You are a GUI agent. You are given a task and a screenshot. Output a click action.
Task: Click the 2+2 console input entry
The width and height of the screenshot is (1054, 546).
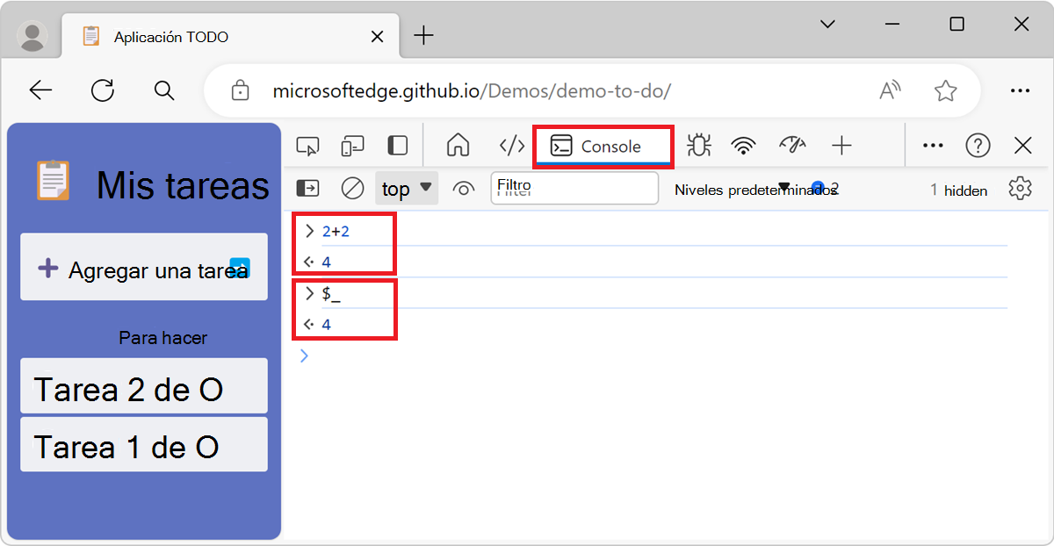(x=336, y=232)
